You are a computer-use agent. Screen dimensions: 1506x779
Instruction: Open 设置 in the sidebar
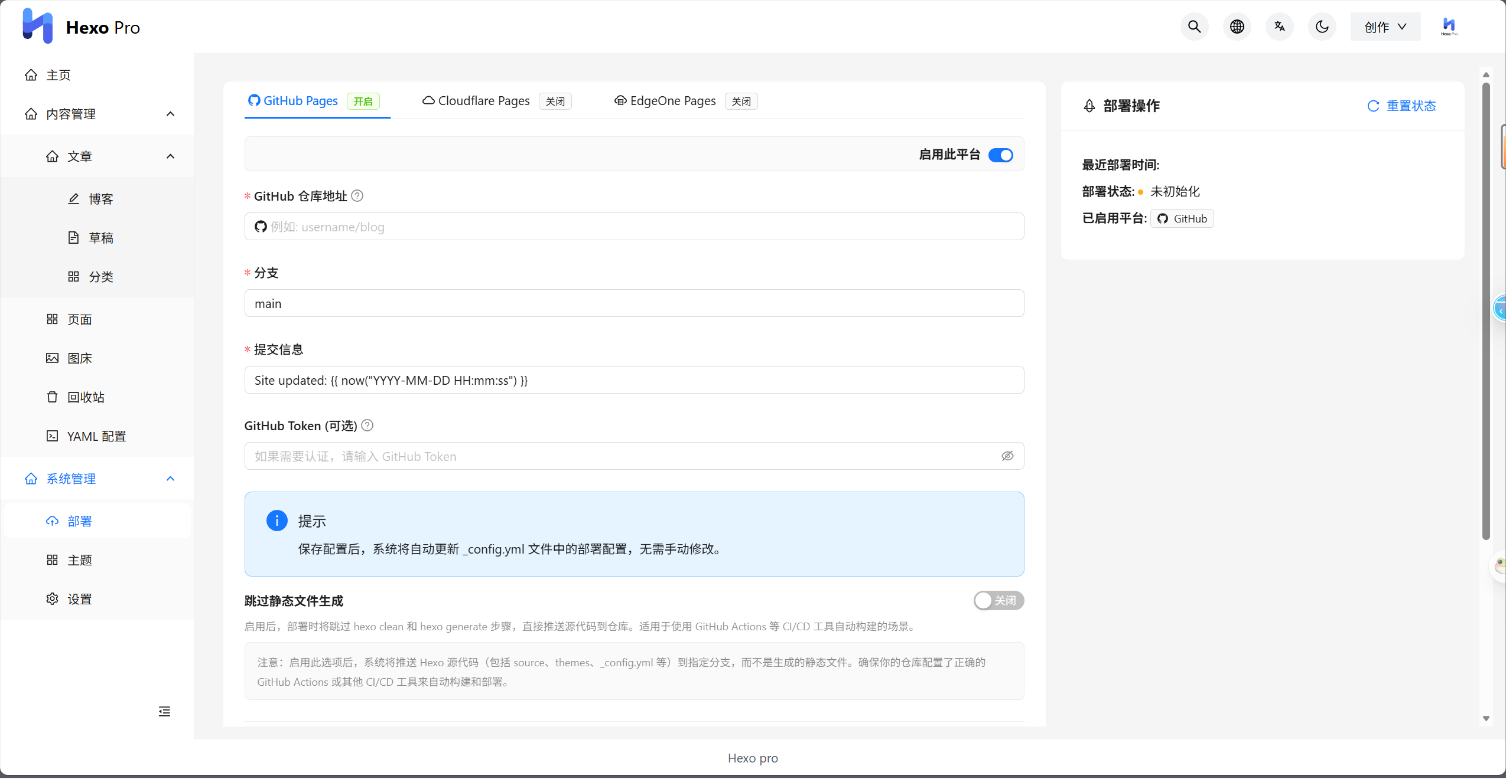pos(98,599)
